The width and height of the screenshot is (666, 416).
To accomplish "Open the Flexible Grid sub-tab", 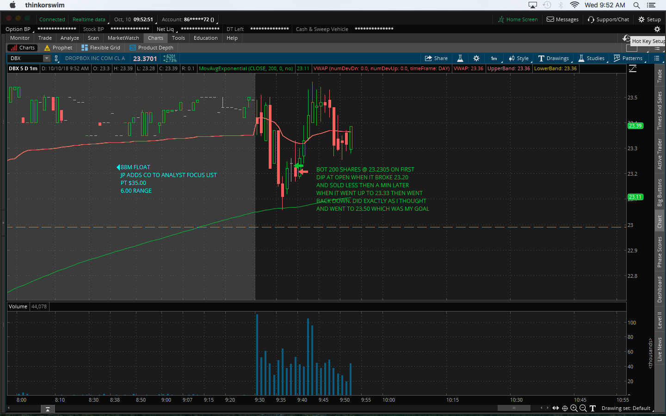I will 101,48.
